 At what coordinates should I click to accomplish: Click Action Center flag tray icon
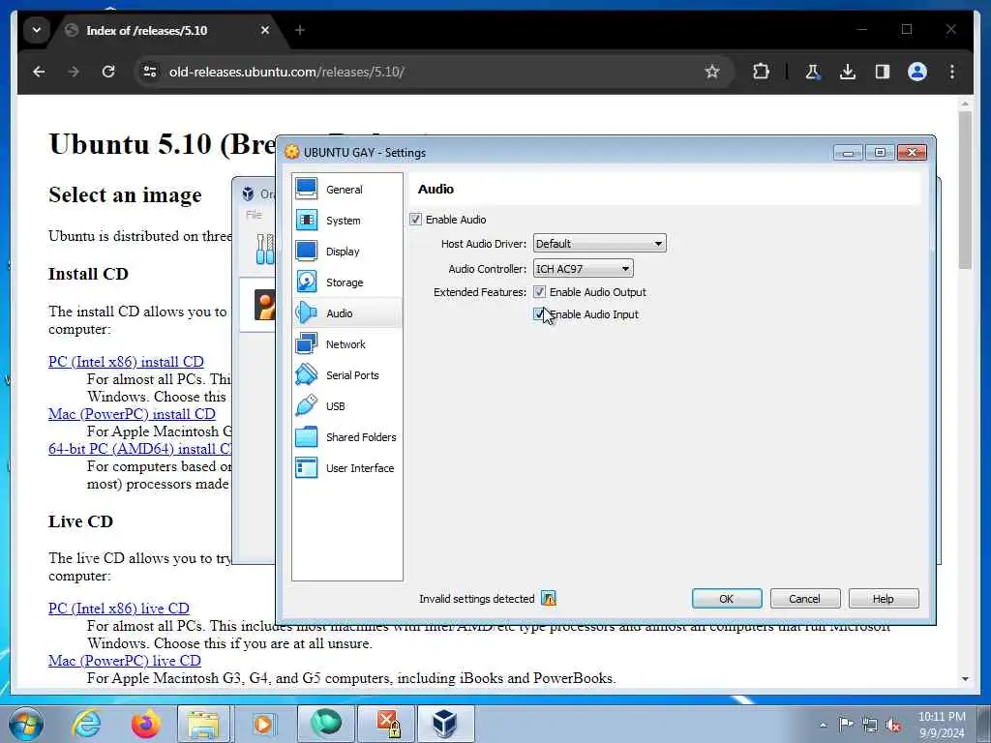[x=846, y=724]
